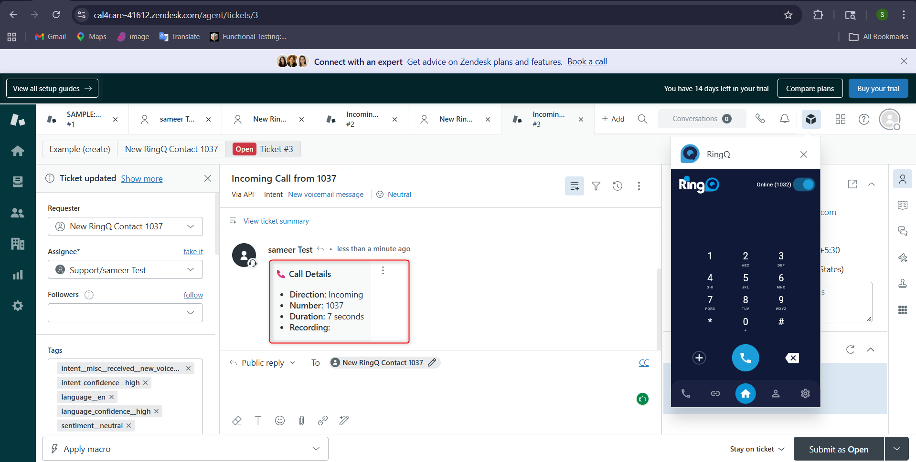
Task: Toggle the conversation summary view button
Action: coord(575,186)
